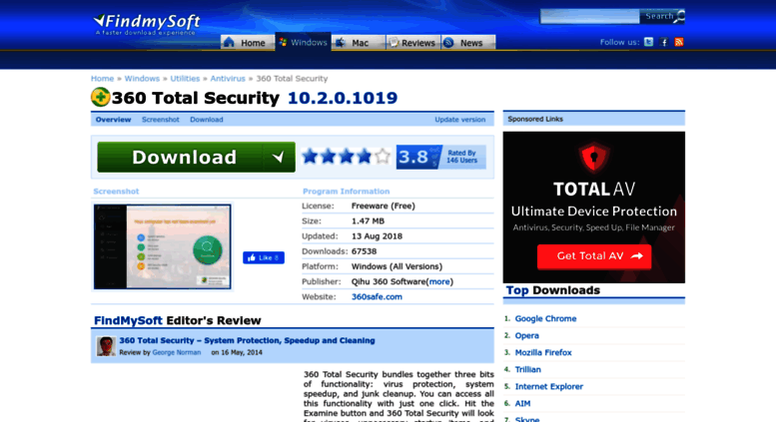
Task: Open the Utilities breadcrumb link
Action: 185,79
